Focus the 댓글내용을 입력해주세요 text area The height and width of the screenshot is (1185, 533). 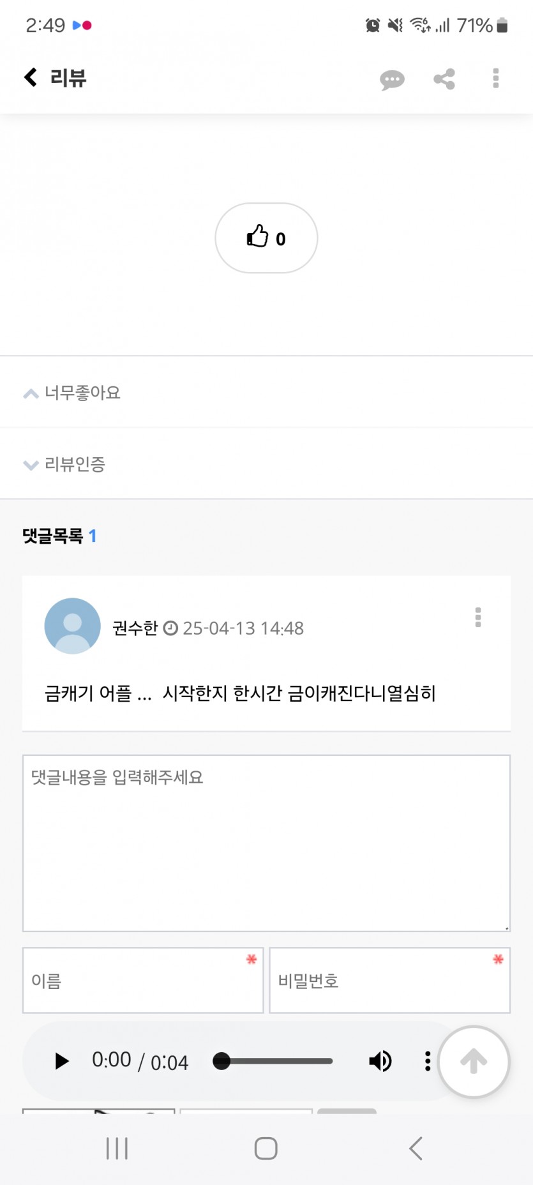click(266, 843)
